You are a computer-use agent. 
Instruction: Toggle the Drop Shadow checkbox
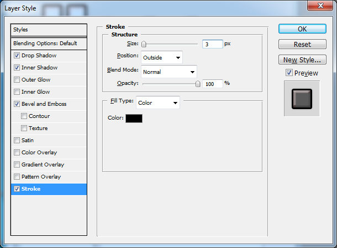click(x=17, y=56)
